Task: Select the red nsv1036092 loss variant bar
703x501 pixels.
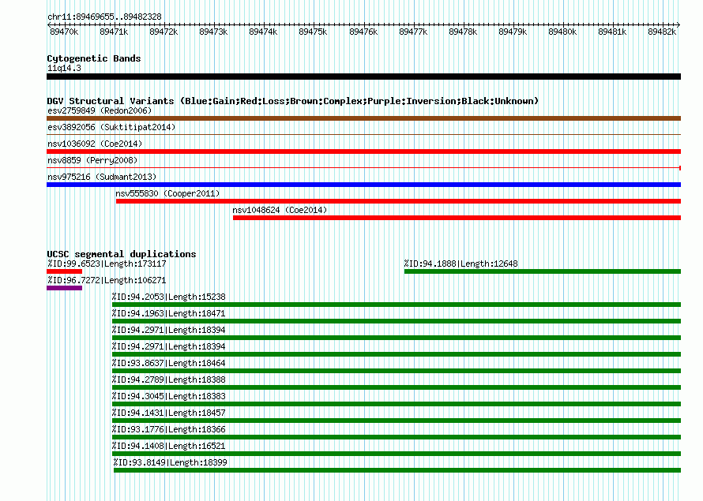Action: tap(363, 151)
